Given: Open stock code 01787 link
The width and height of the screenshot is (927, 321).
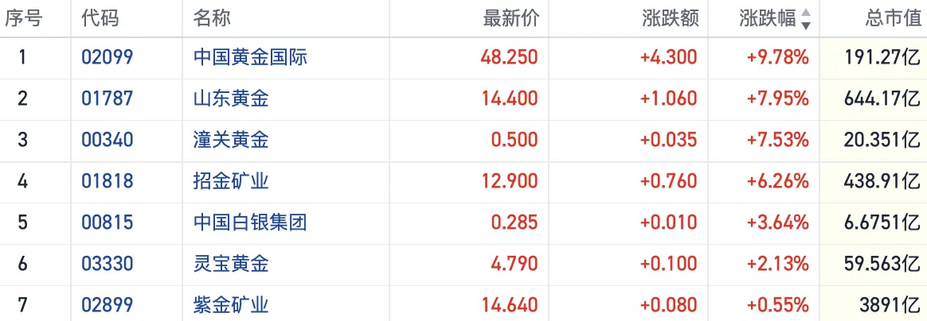Looking at the screenshot, I should [x=107, y=99].
